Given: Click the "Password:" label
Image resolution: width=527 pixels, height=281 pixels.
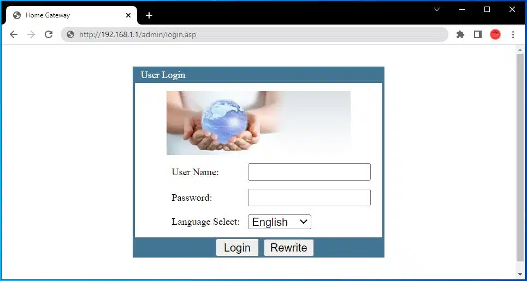Looking at the screenshot, I should click(x=192, y=198).
